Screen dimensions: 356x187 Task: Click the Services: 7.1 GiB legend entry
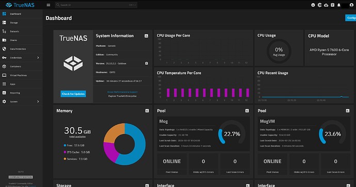76,159
